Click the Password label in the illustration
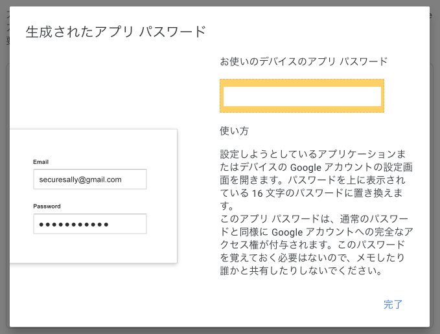The height and width of the screenshot is (334, 440). click(47, 206)
